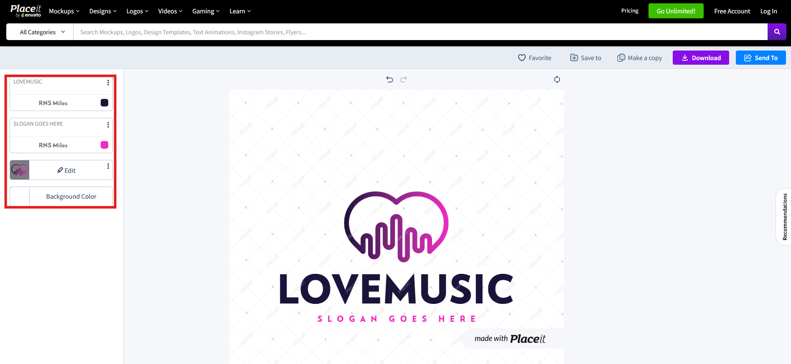Open the SLOGAN GOES HERE three-dot menu
This screenshot has width=791, height=364.
coord(108,125)
